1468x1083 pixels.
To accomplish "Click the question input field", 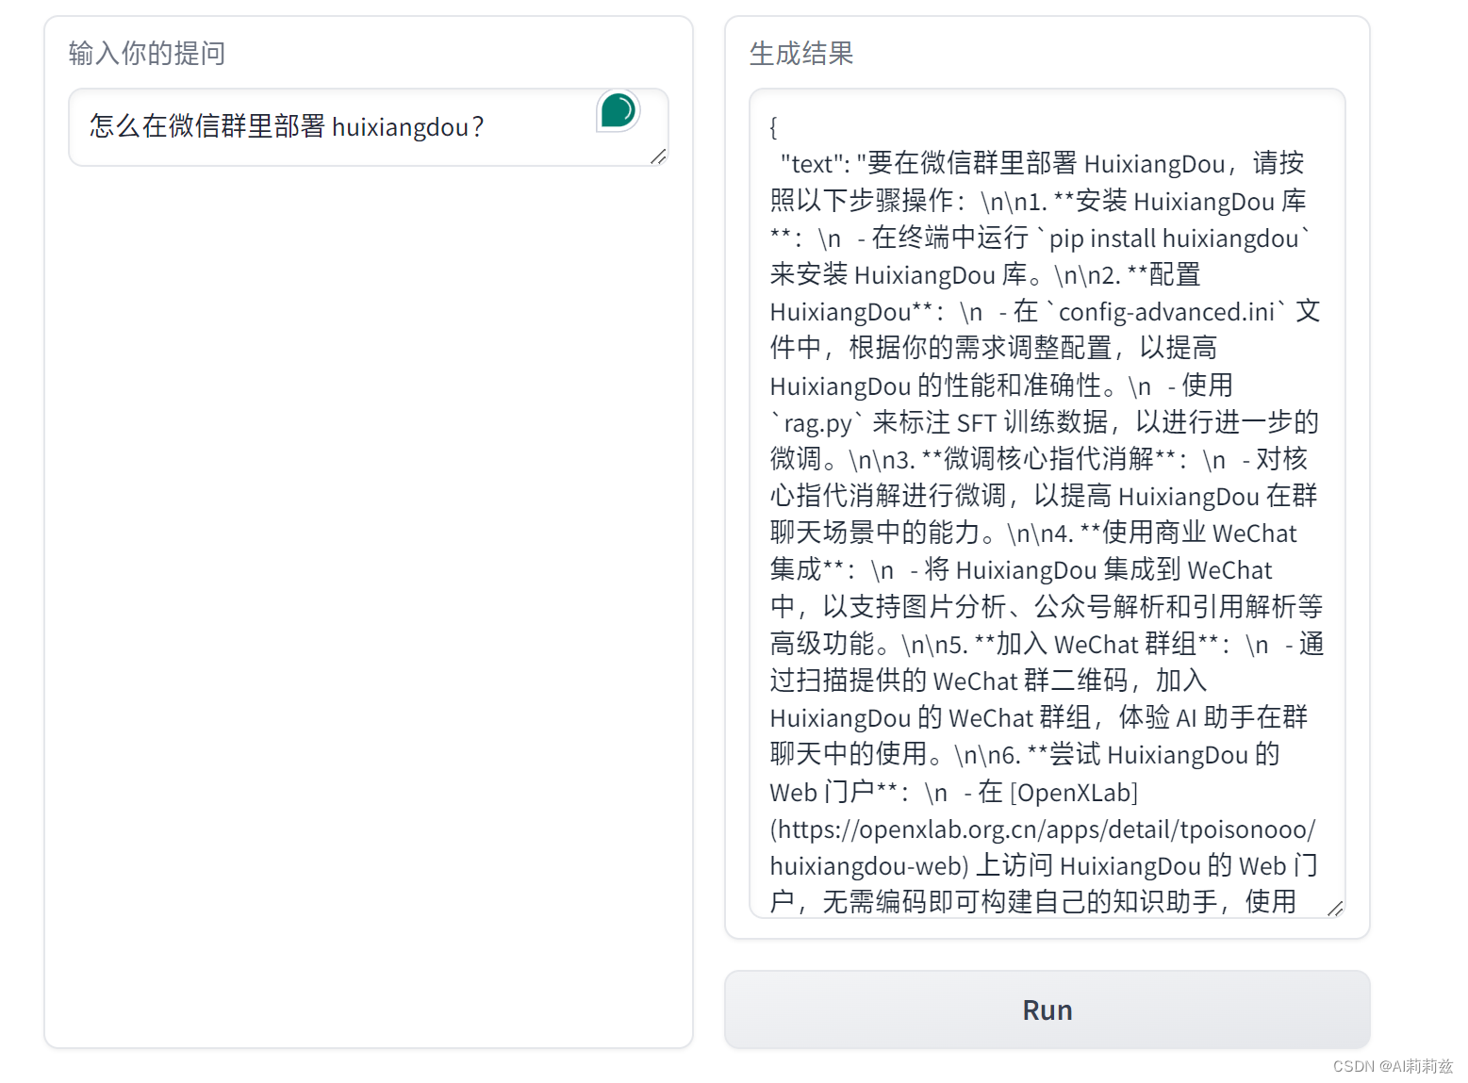I will point(369,127).
